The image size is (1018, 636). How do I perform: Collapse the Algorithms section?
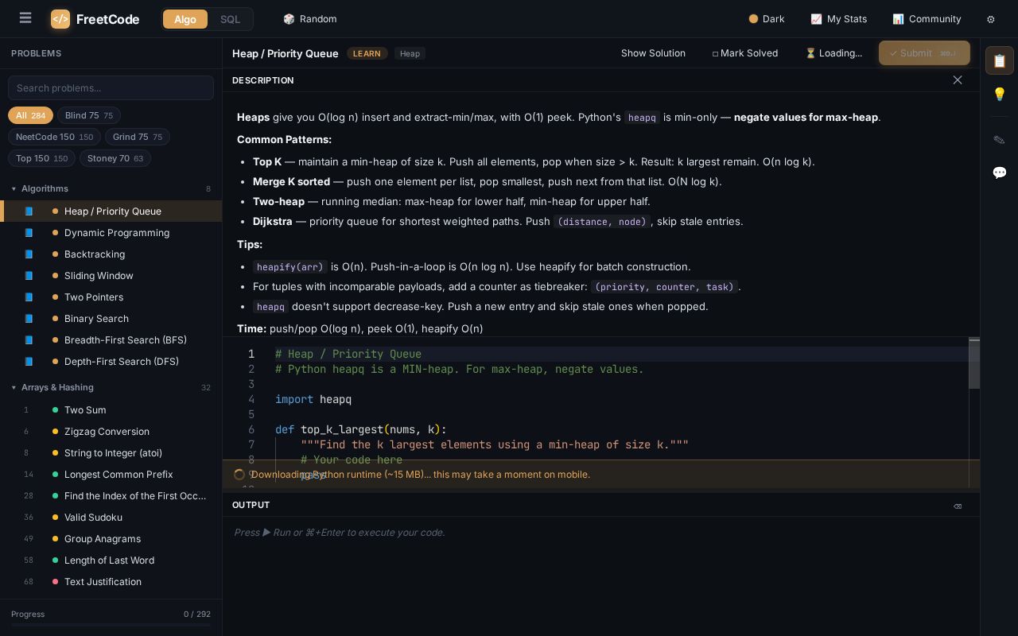(111, 189)
